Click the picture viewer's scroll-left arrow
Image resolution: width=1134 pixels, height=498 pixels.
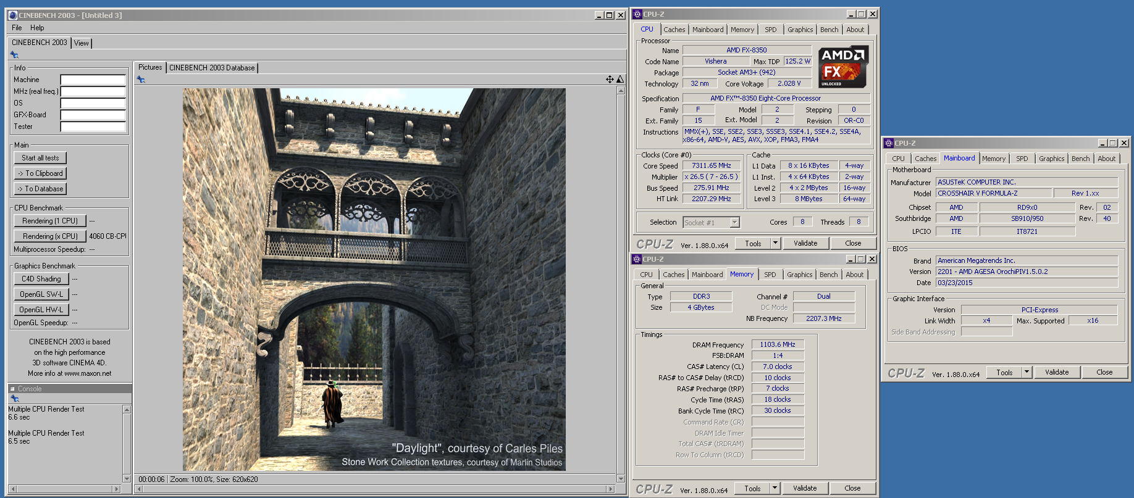pos(139,489)
